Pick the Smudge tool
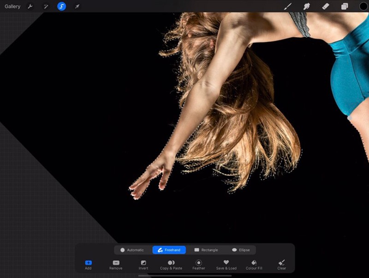The width and height of the screenshot is (369, 278). (307, 6)
